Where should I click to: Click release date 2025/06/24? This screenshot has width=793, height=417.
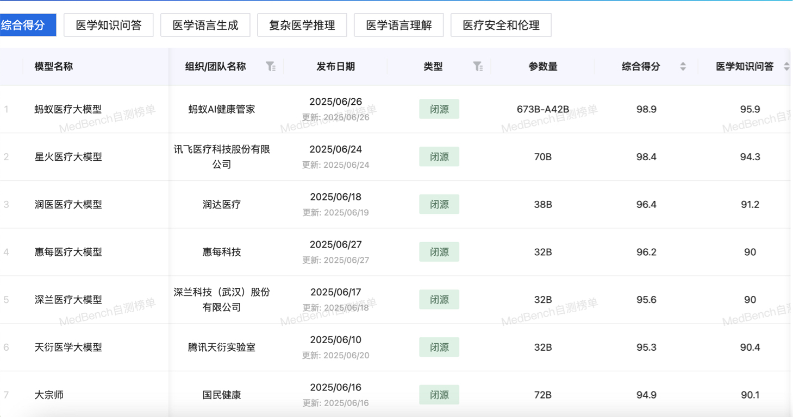pos(335,149)
